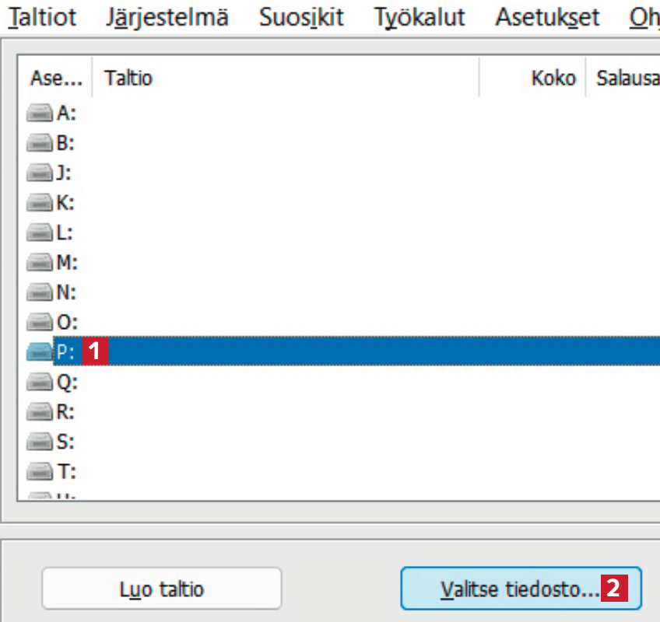660x622 pixels.
Task: Open the Taltiot menu
Action: (x=43, y=17)
